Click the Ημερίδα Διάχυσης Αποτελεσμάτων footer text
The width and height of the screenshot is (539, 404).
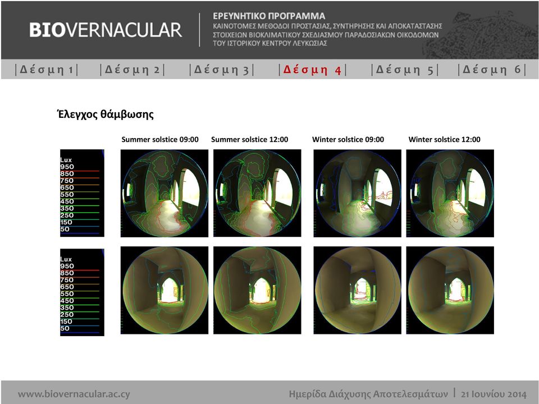pyautogui.click(x=368, y=394)
